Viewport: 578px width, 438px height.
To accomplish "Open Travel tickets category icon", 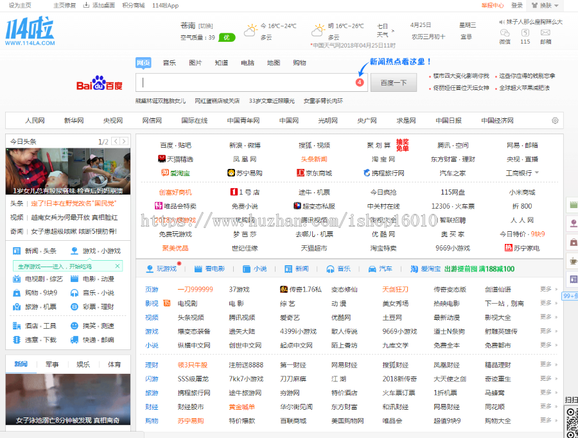I will [17, 307].
